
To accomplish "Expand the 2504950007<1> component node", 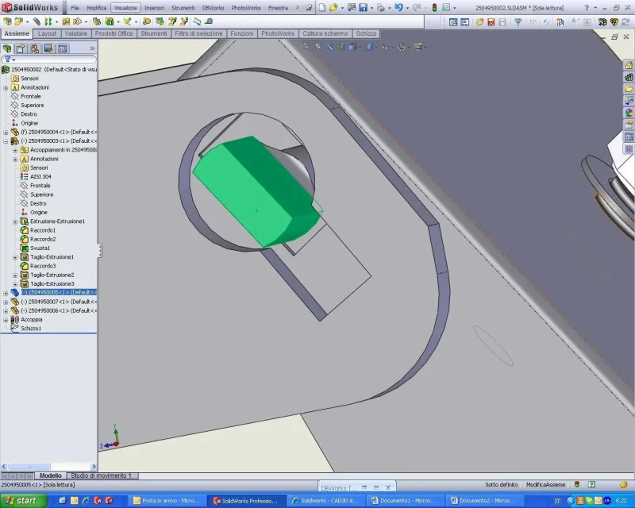I will click(6, 302).
